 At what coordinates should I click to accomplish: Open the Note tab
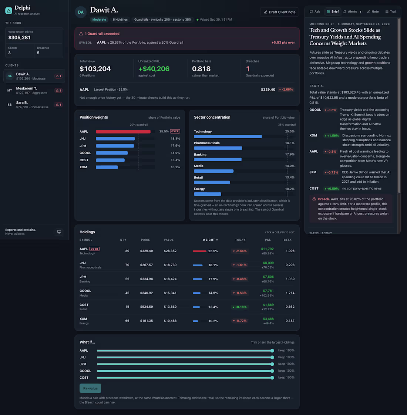(x=373, y=11)
